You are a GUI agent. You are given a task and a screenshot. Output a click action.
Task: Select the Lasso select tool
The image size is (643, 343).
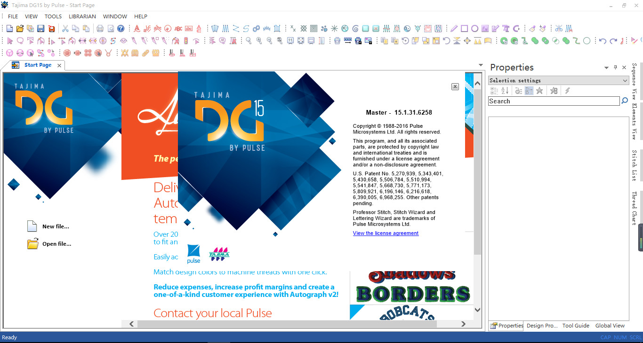click(x=20, y=41)
